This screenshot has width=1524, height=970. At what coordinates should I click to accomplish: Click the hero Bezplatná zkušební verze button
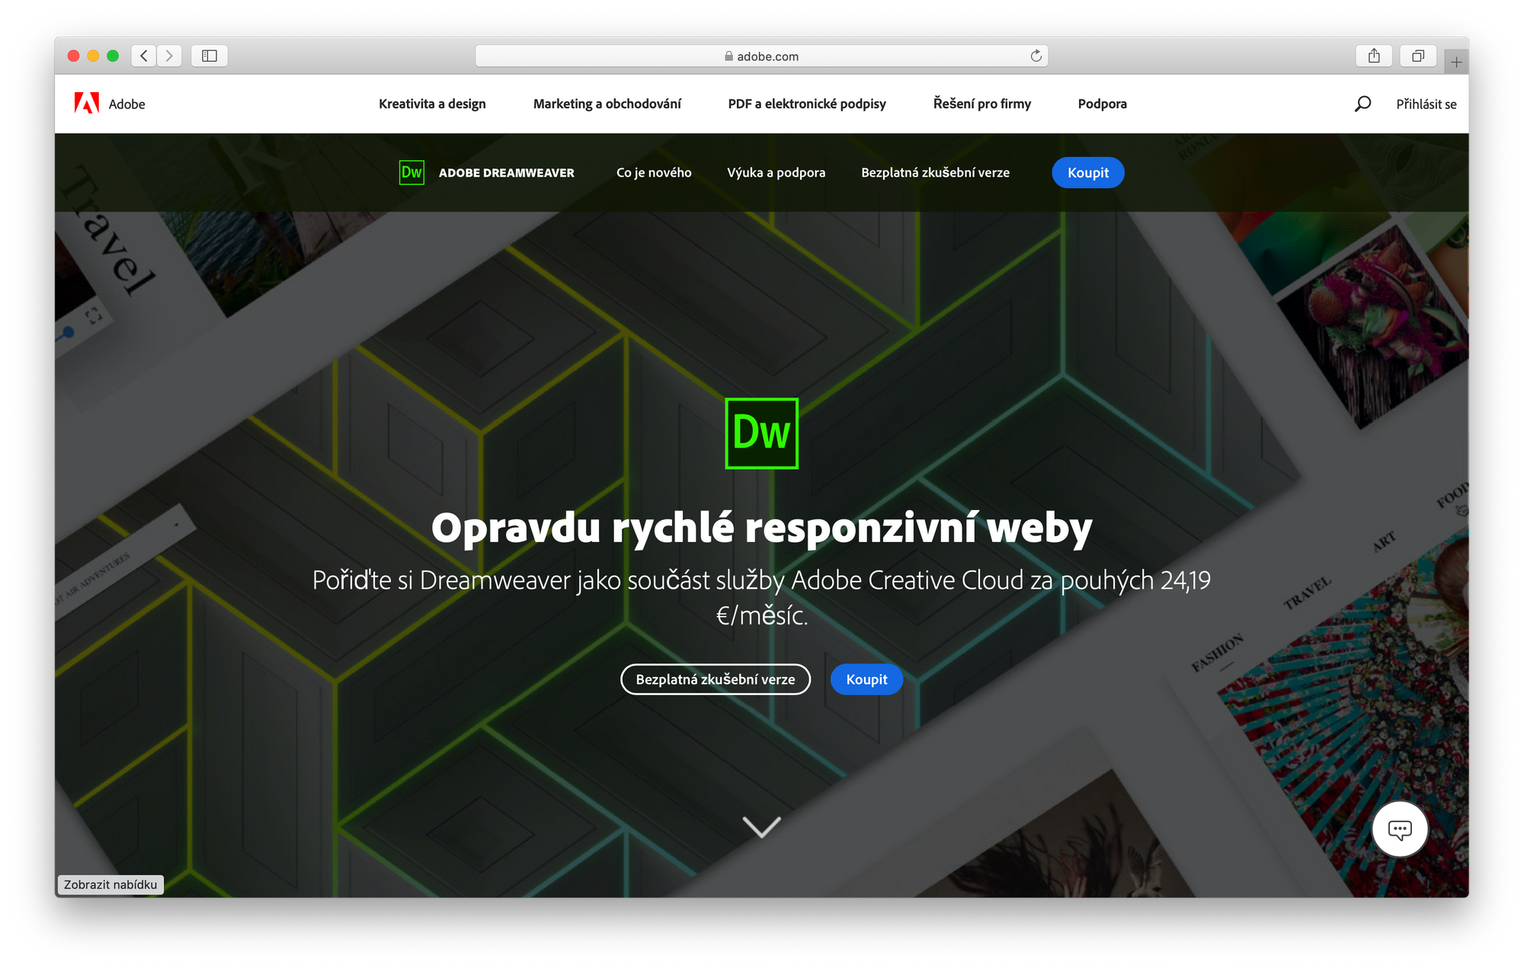click(715, 679)
